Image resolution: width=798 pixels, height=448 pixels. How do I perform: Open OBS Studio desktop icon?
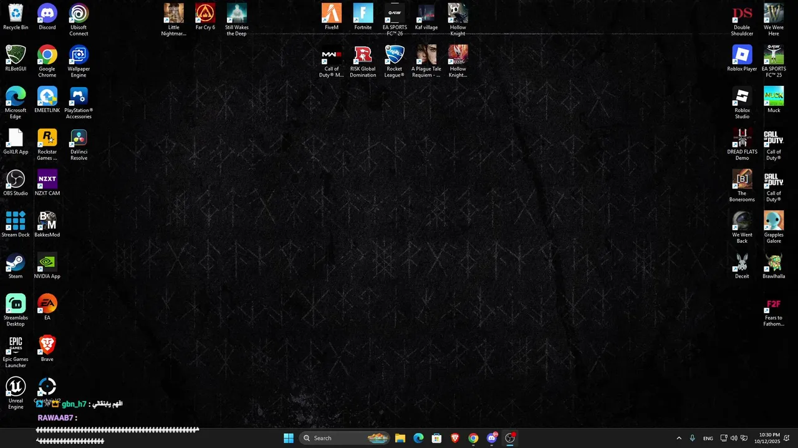(16, 184)
